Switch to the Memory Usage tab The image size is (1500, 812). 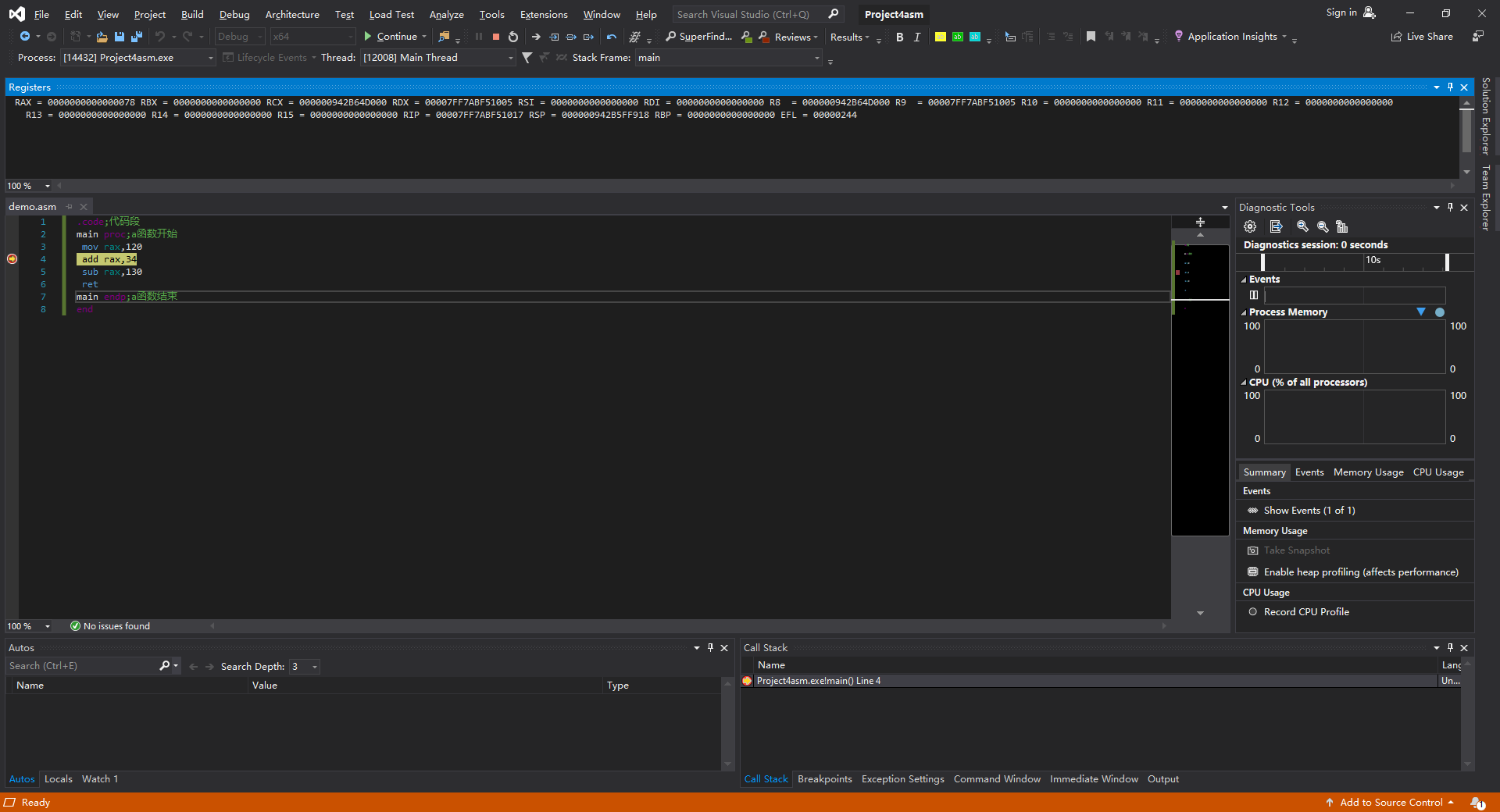coord(1367,472)
